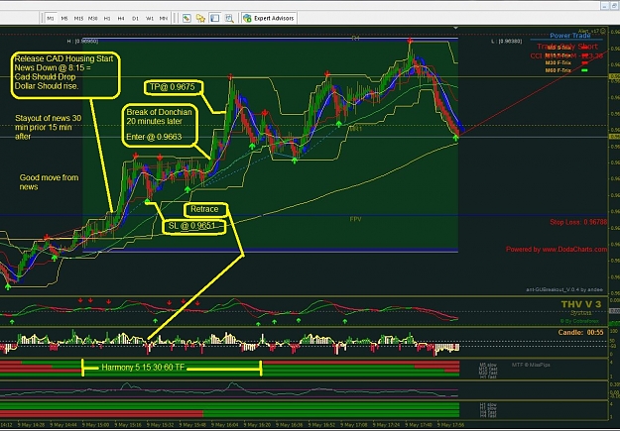
Task: Switch chart to W1 weekly timeframe
Action: [150, 18]
